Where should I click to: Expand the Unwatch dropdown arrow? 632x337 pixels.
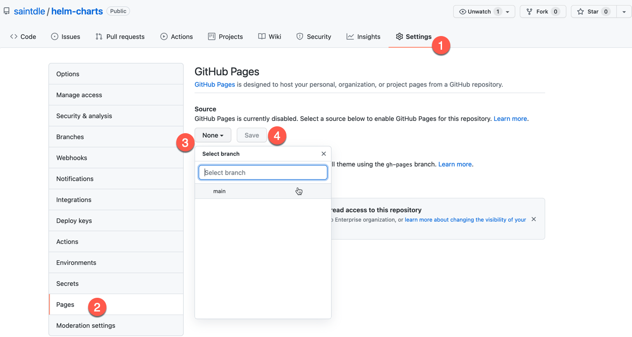pyautogui.click(x=508, y=12)
